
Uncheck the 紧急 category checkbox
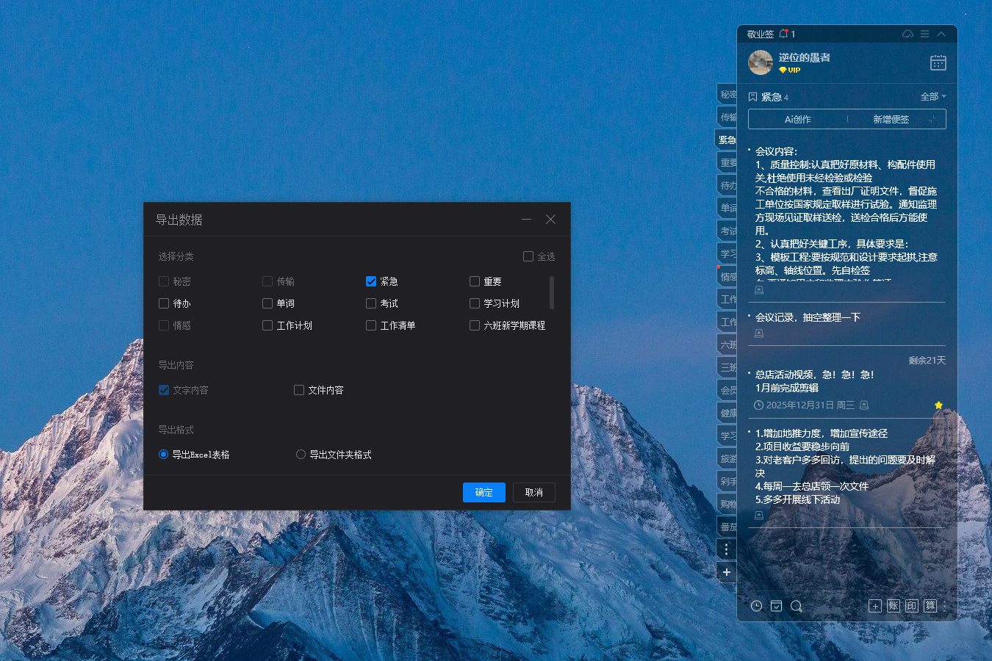pos(371,281)
